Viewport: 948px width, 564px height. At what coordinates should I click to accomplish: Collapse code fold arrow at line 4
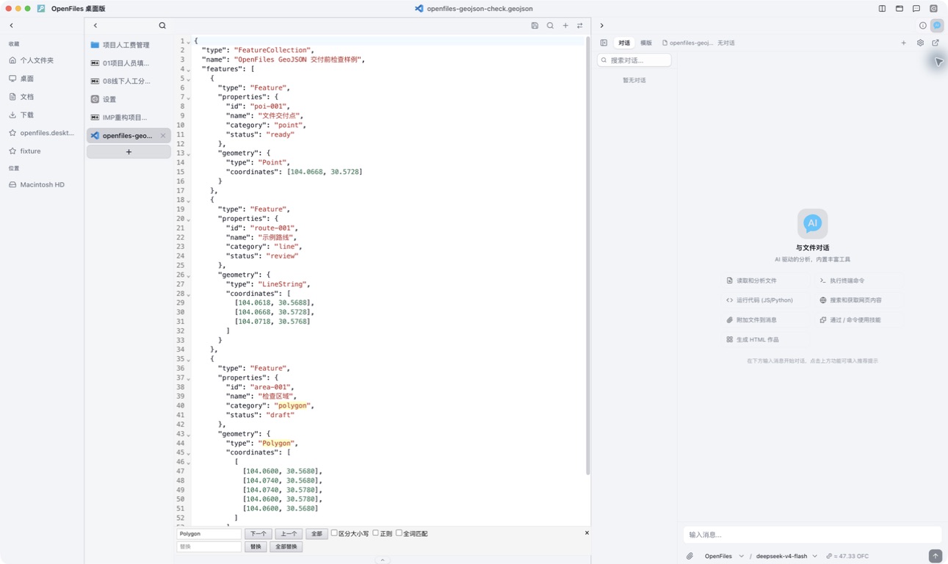[189, 70]
